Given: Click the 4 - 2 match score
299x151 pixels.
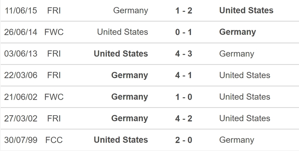Looking at the screenshot, I should 184,118.
